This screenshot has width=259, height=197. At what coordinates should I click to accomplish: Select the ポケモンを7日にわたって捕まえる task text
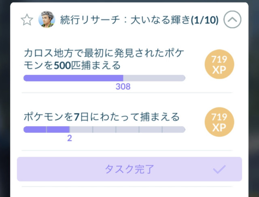click(x=101, y=117)
